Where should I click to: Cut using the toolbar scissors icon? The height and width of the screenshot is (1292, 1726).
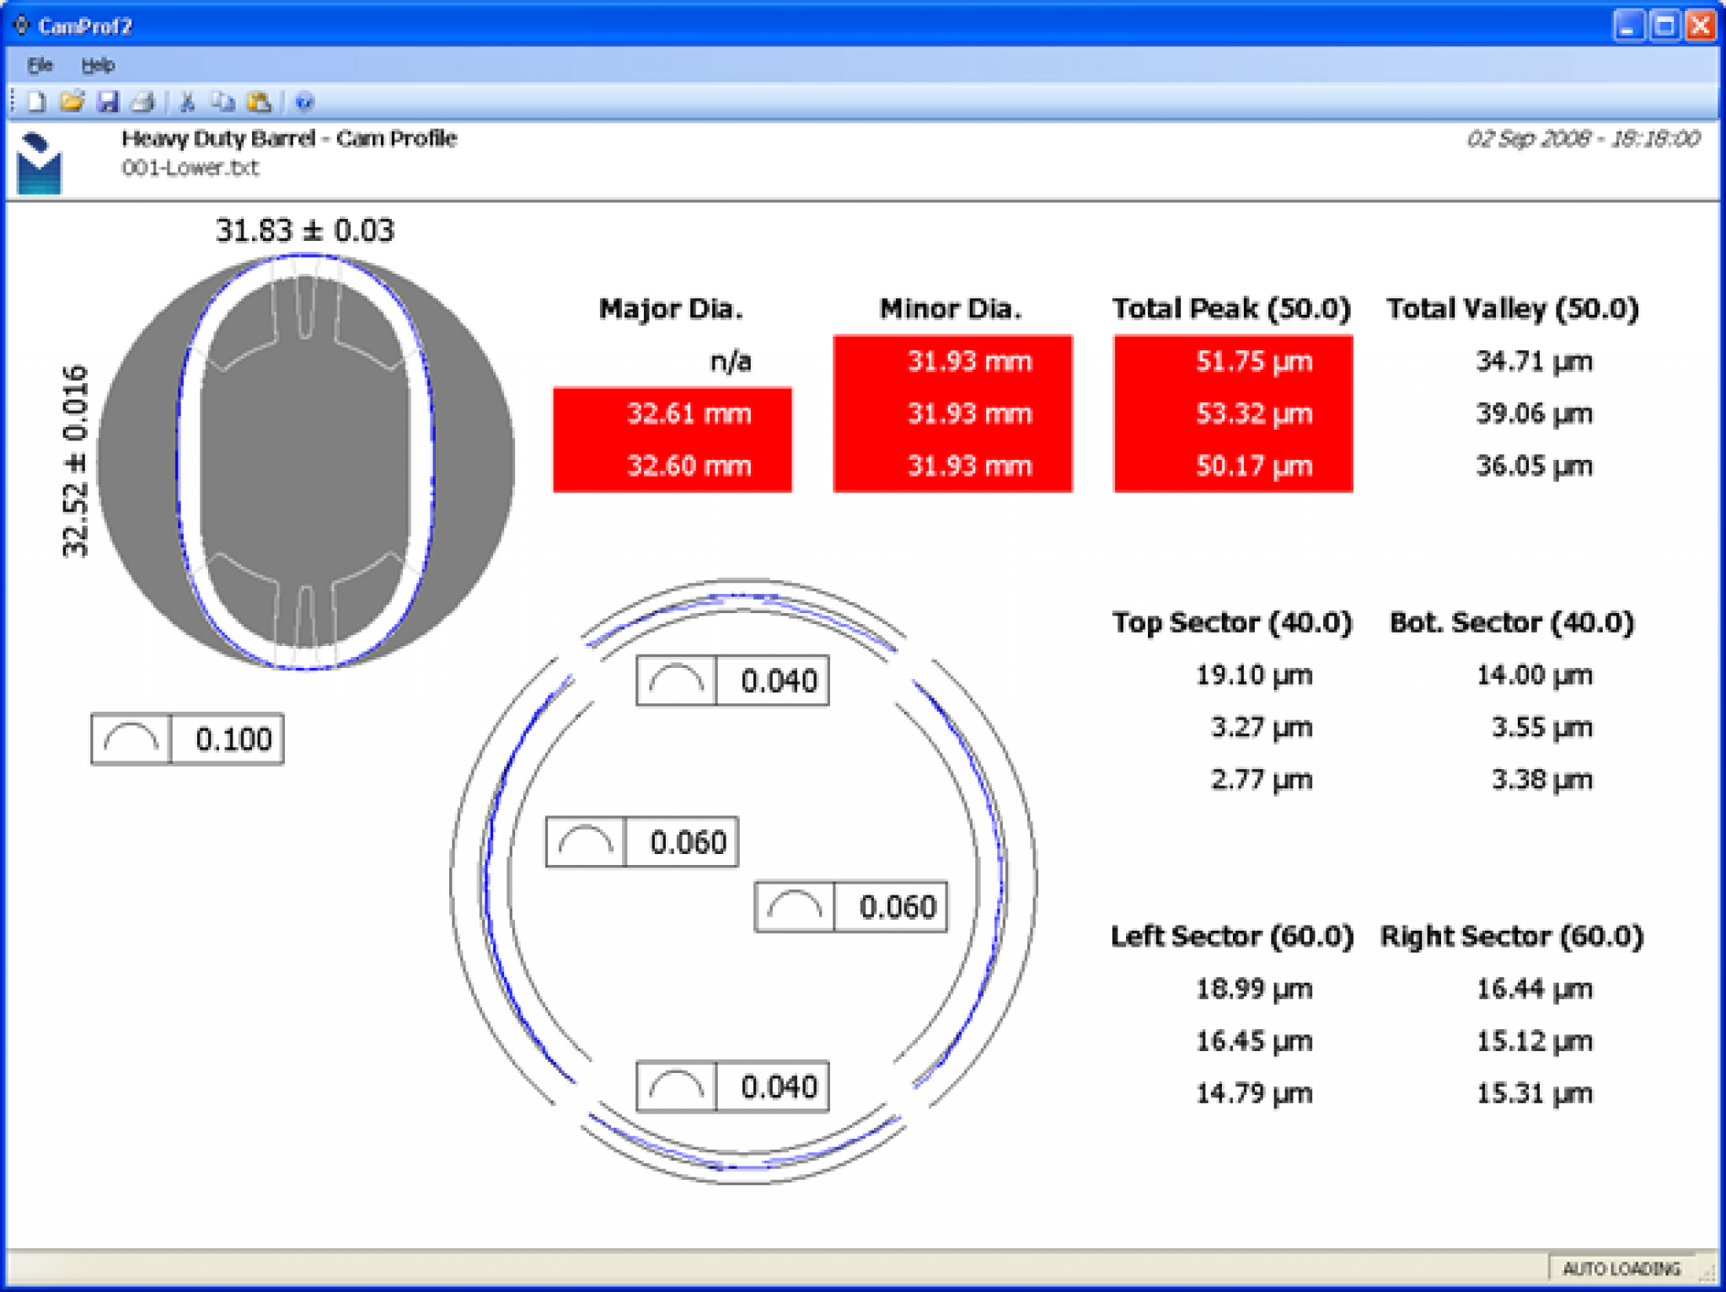pyautogui.click(x=186, y=101)
